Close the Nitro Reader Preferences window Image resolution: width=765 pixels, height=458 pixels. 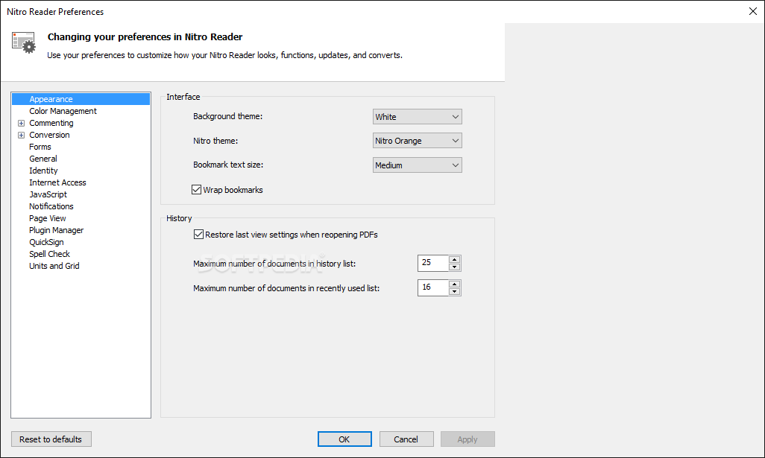point(753,11)
